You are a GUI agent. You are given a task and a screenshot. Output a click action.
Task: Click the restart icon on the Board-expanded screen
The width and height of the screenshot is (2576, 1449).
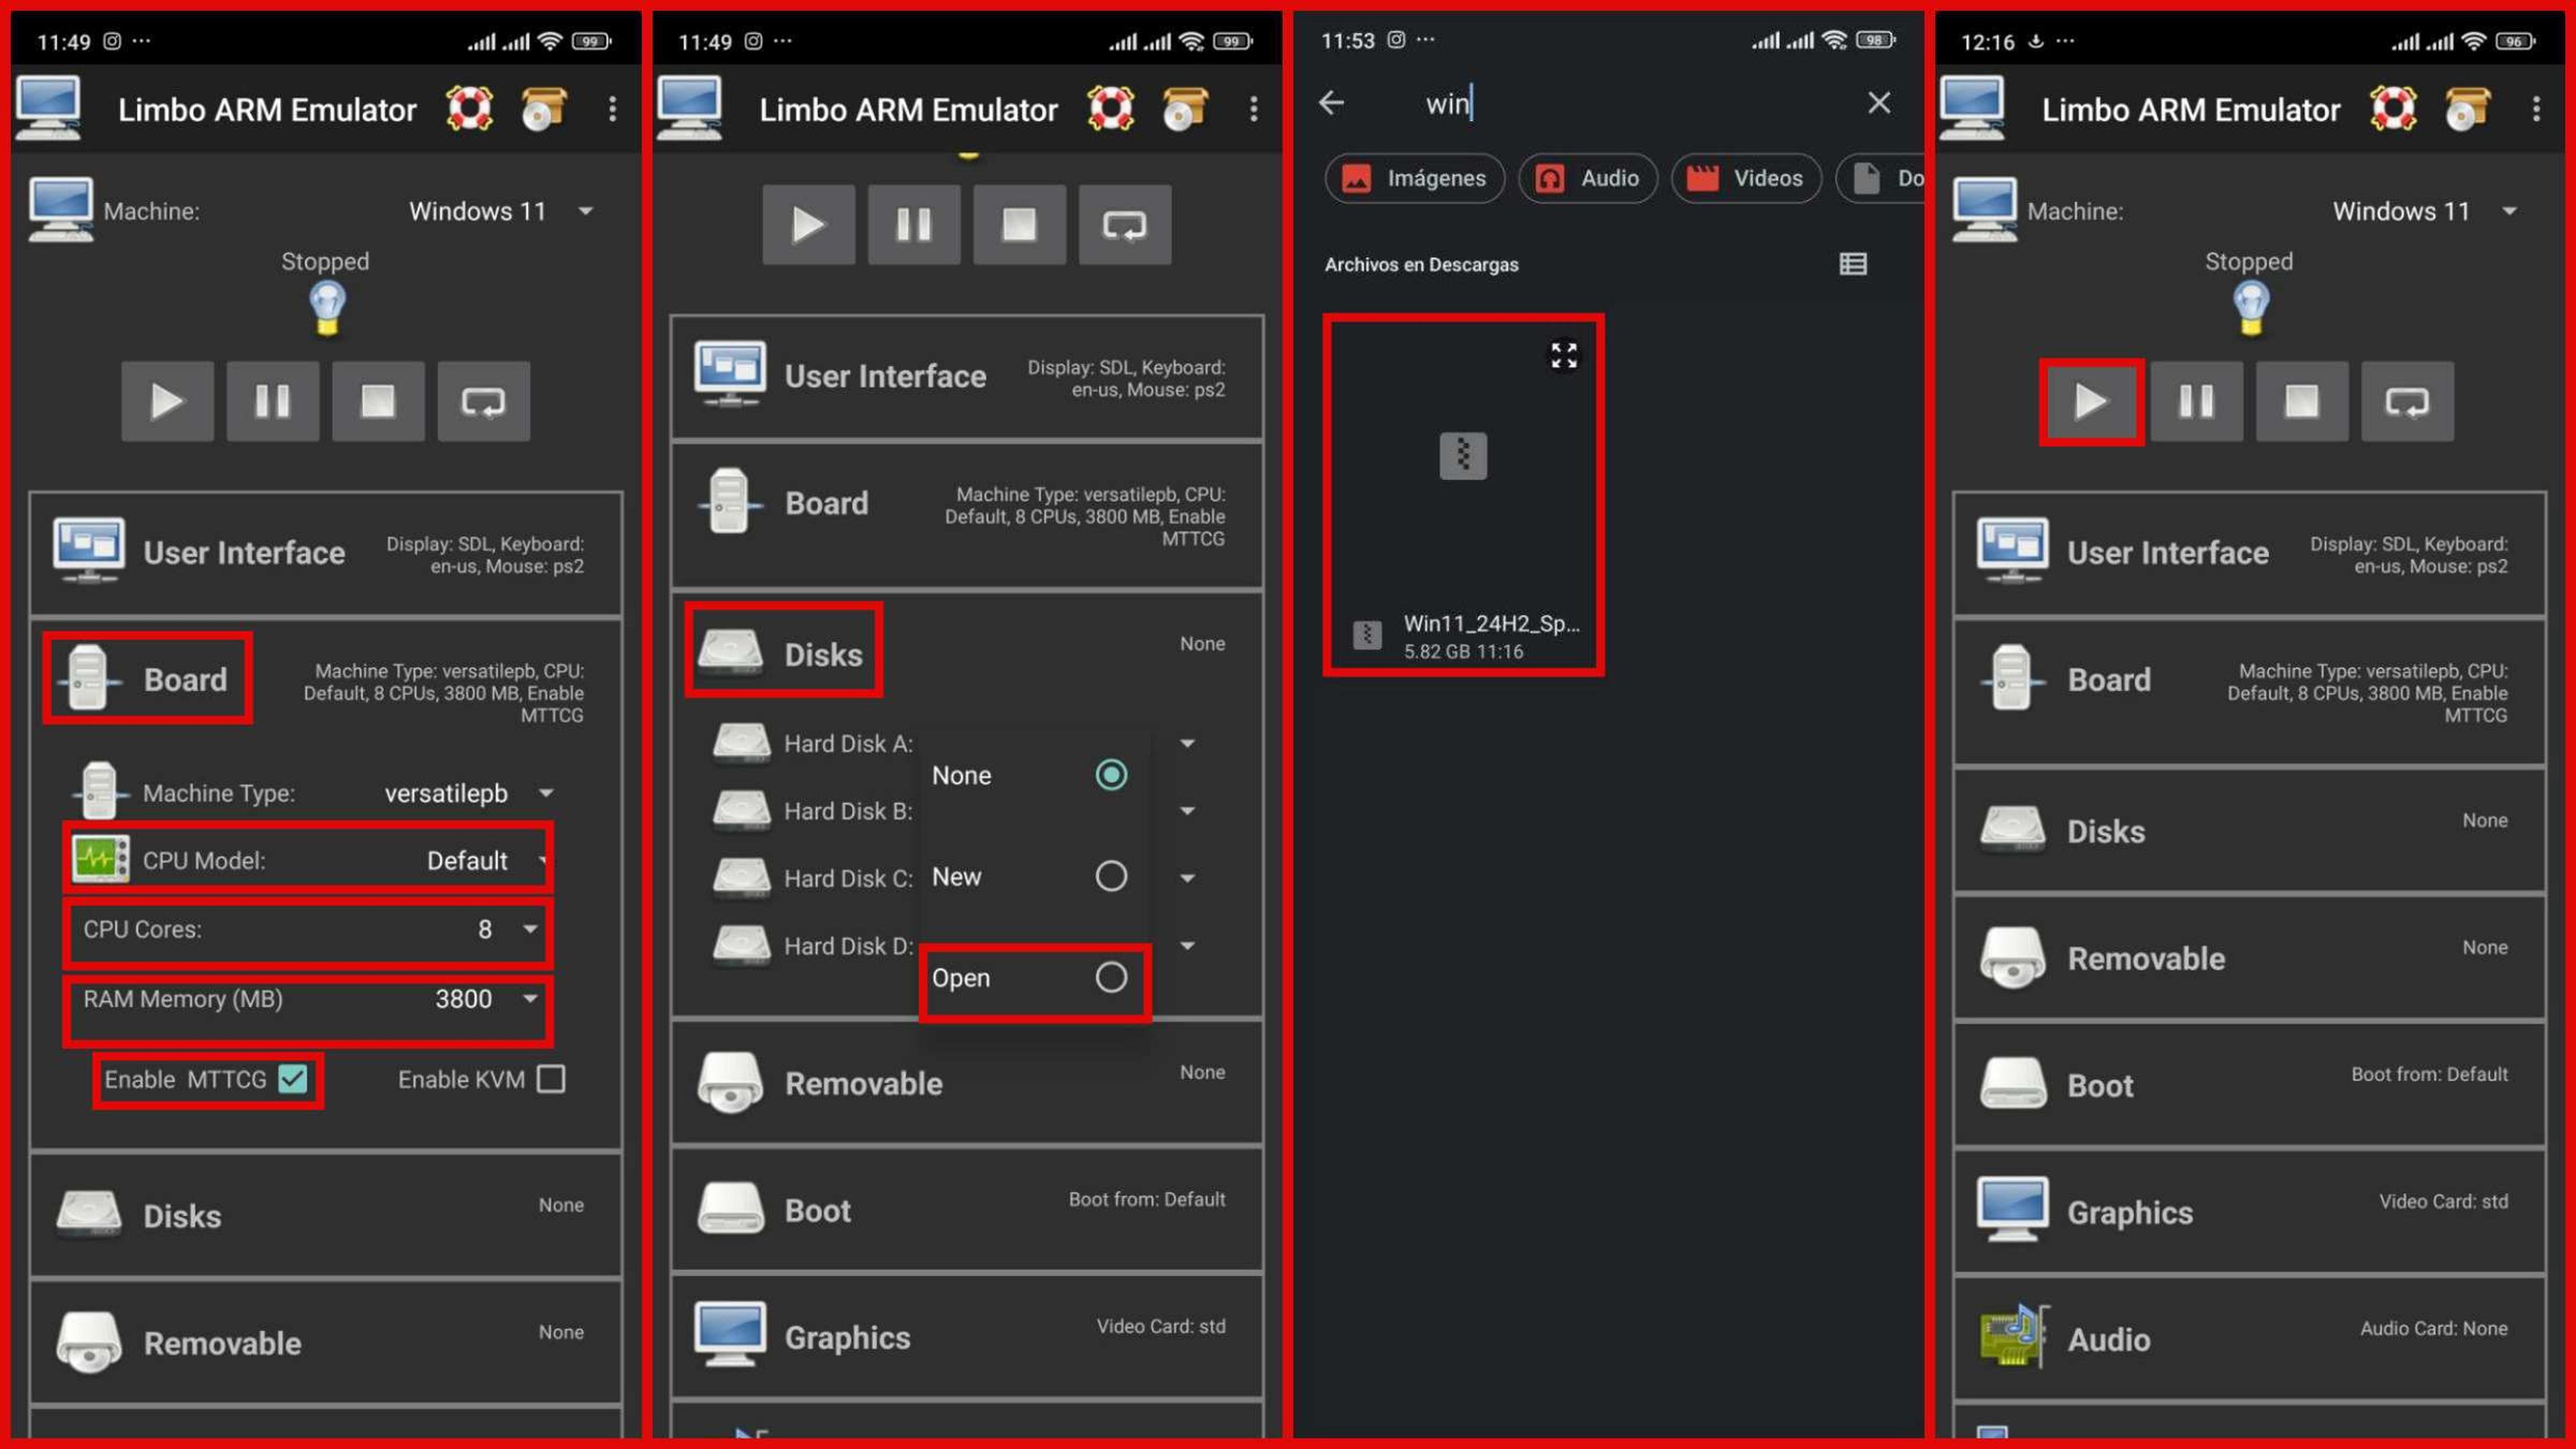pos(483,402)
